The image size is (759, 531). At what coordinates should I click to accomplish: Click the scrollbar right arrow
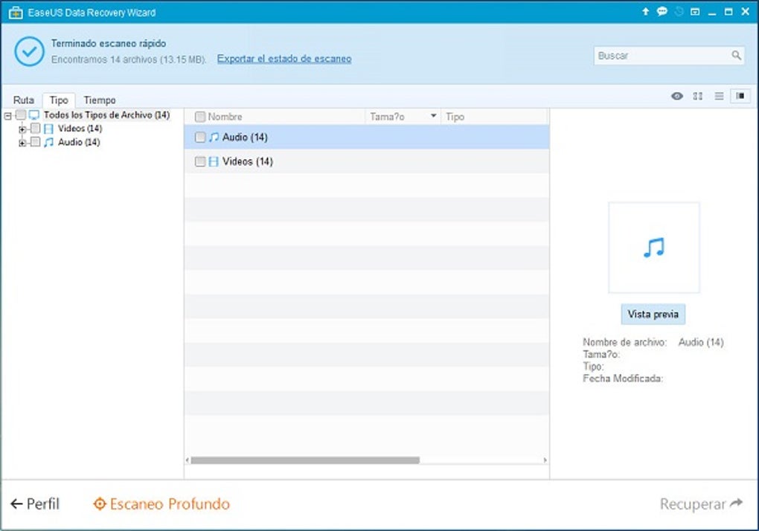545,460
